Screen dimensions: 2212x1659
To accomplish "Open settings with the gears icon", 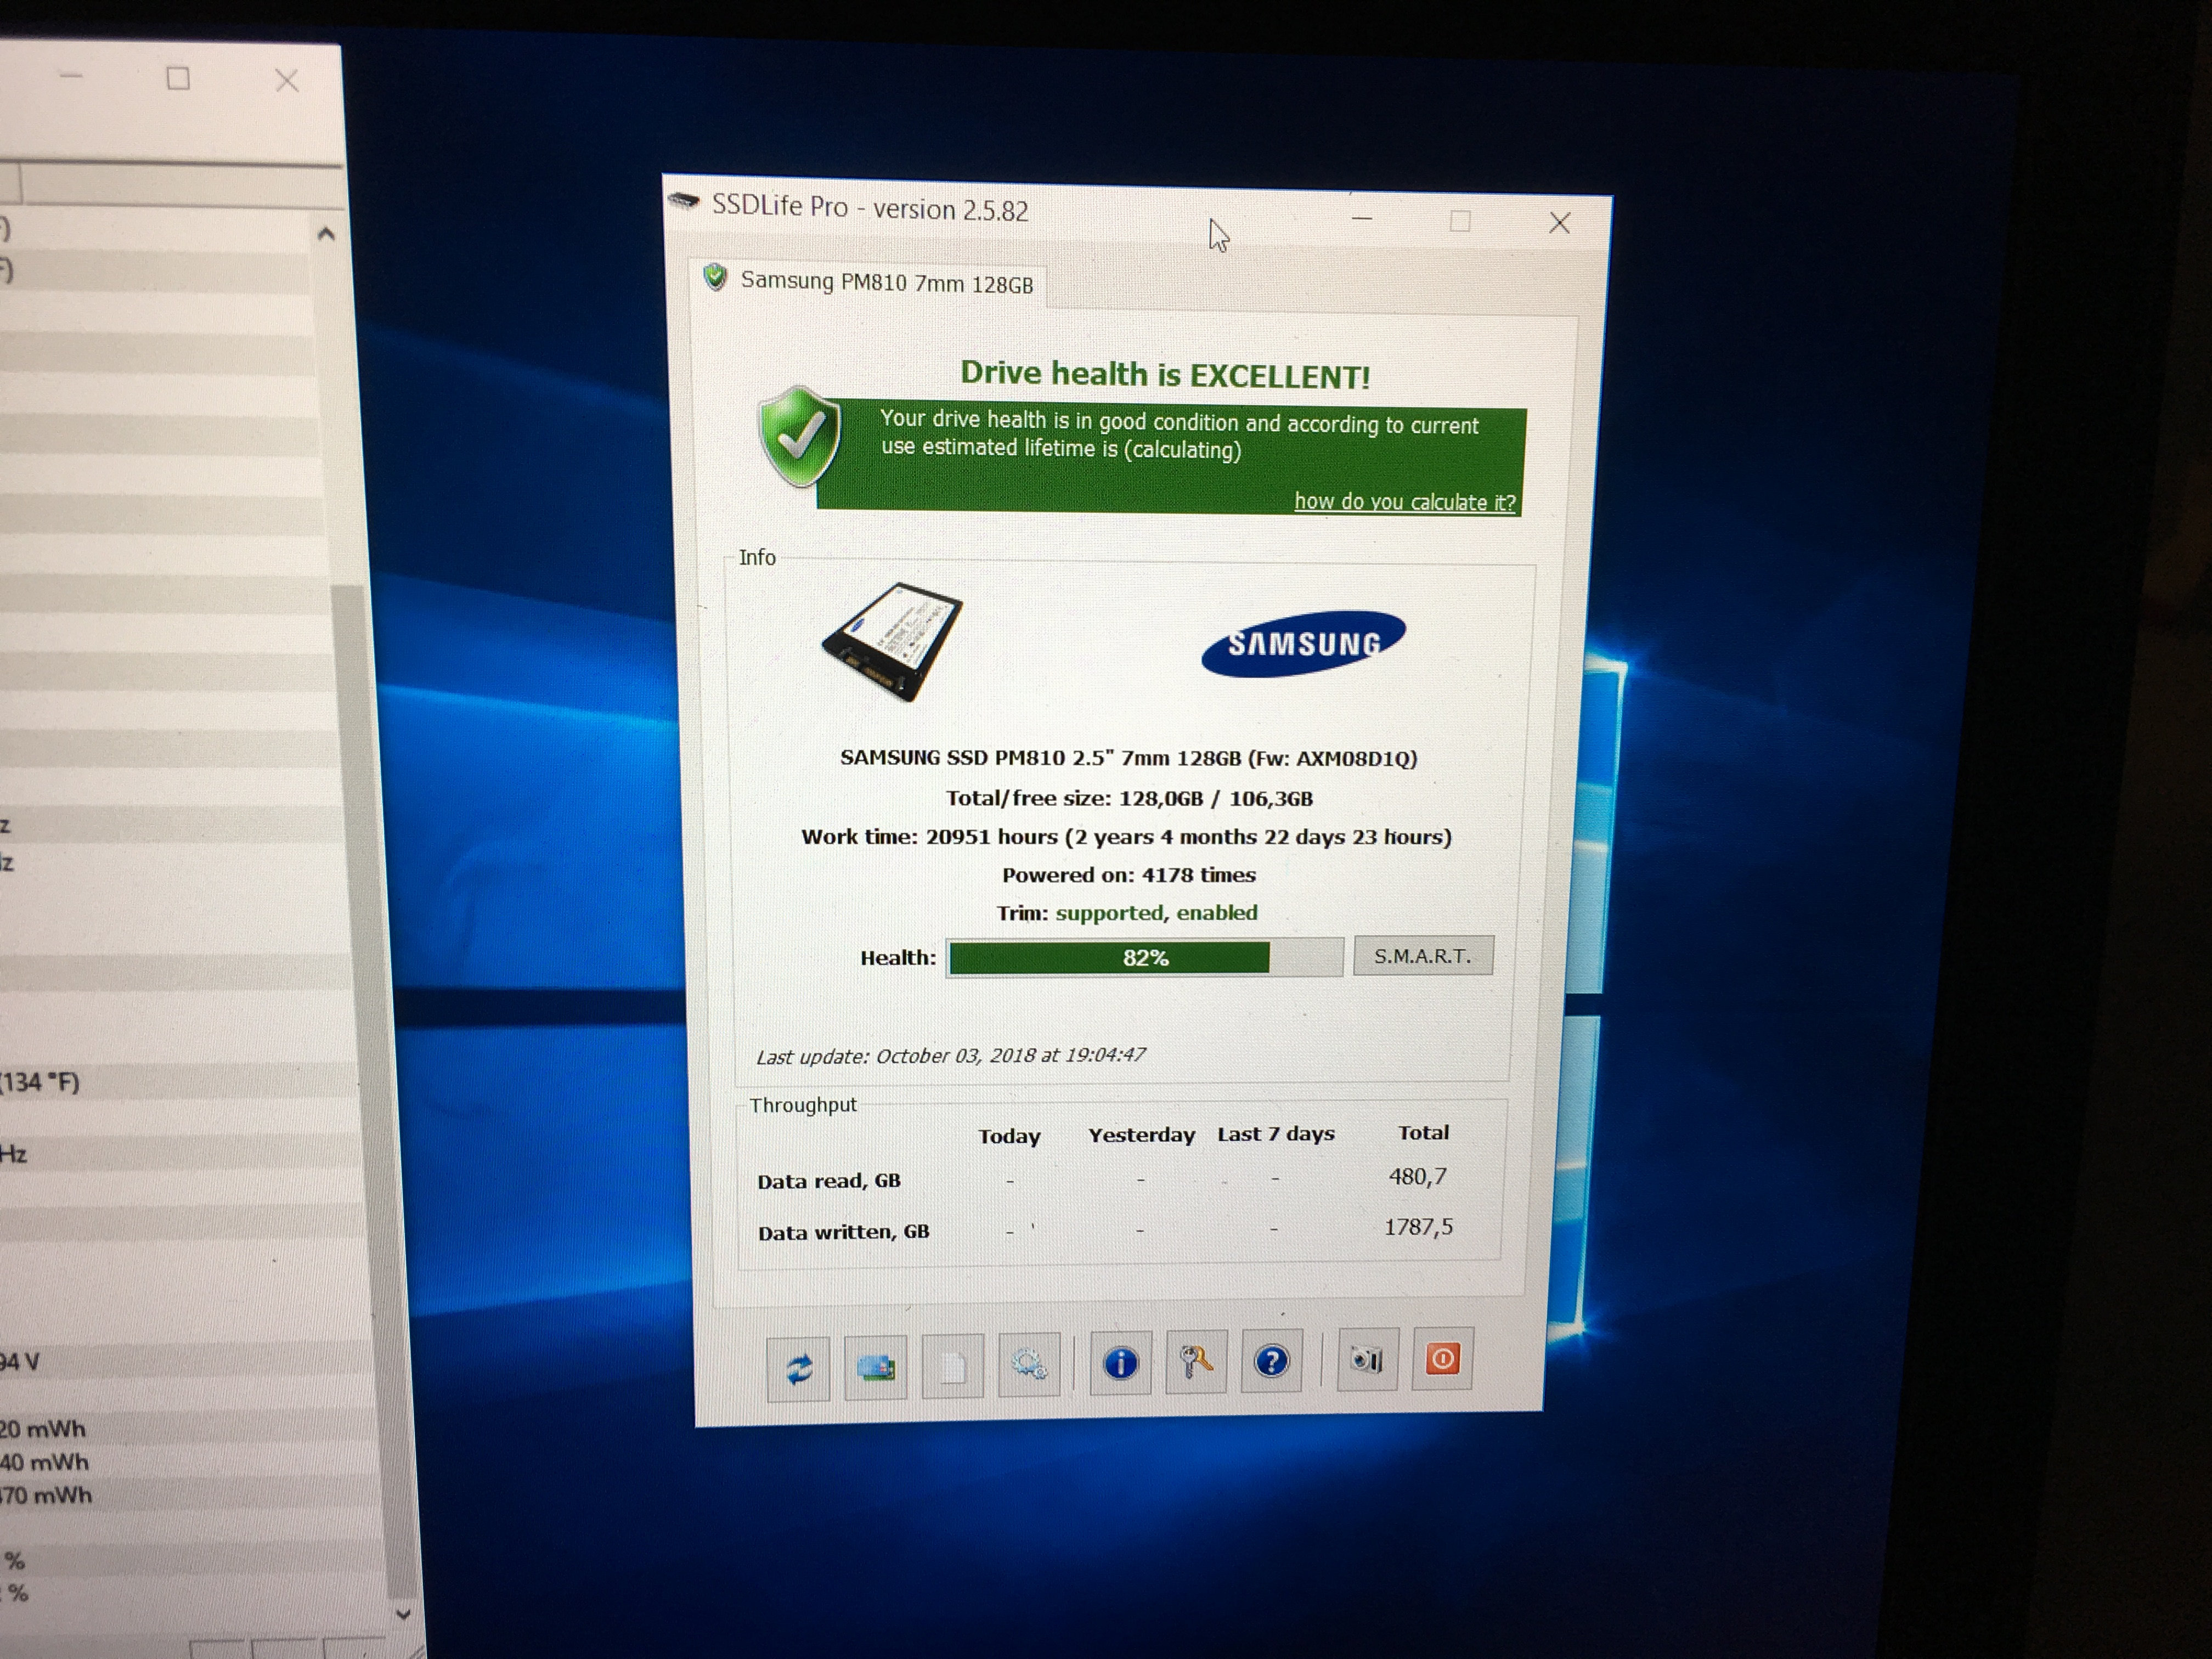I will 1028,1364.
